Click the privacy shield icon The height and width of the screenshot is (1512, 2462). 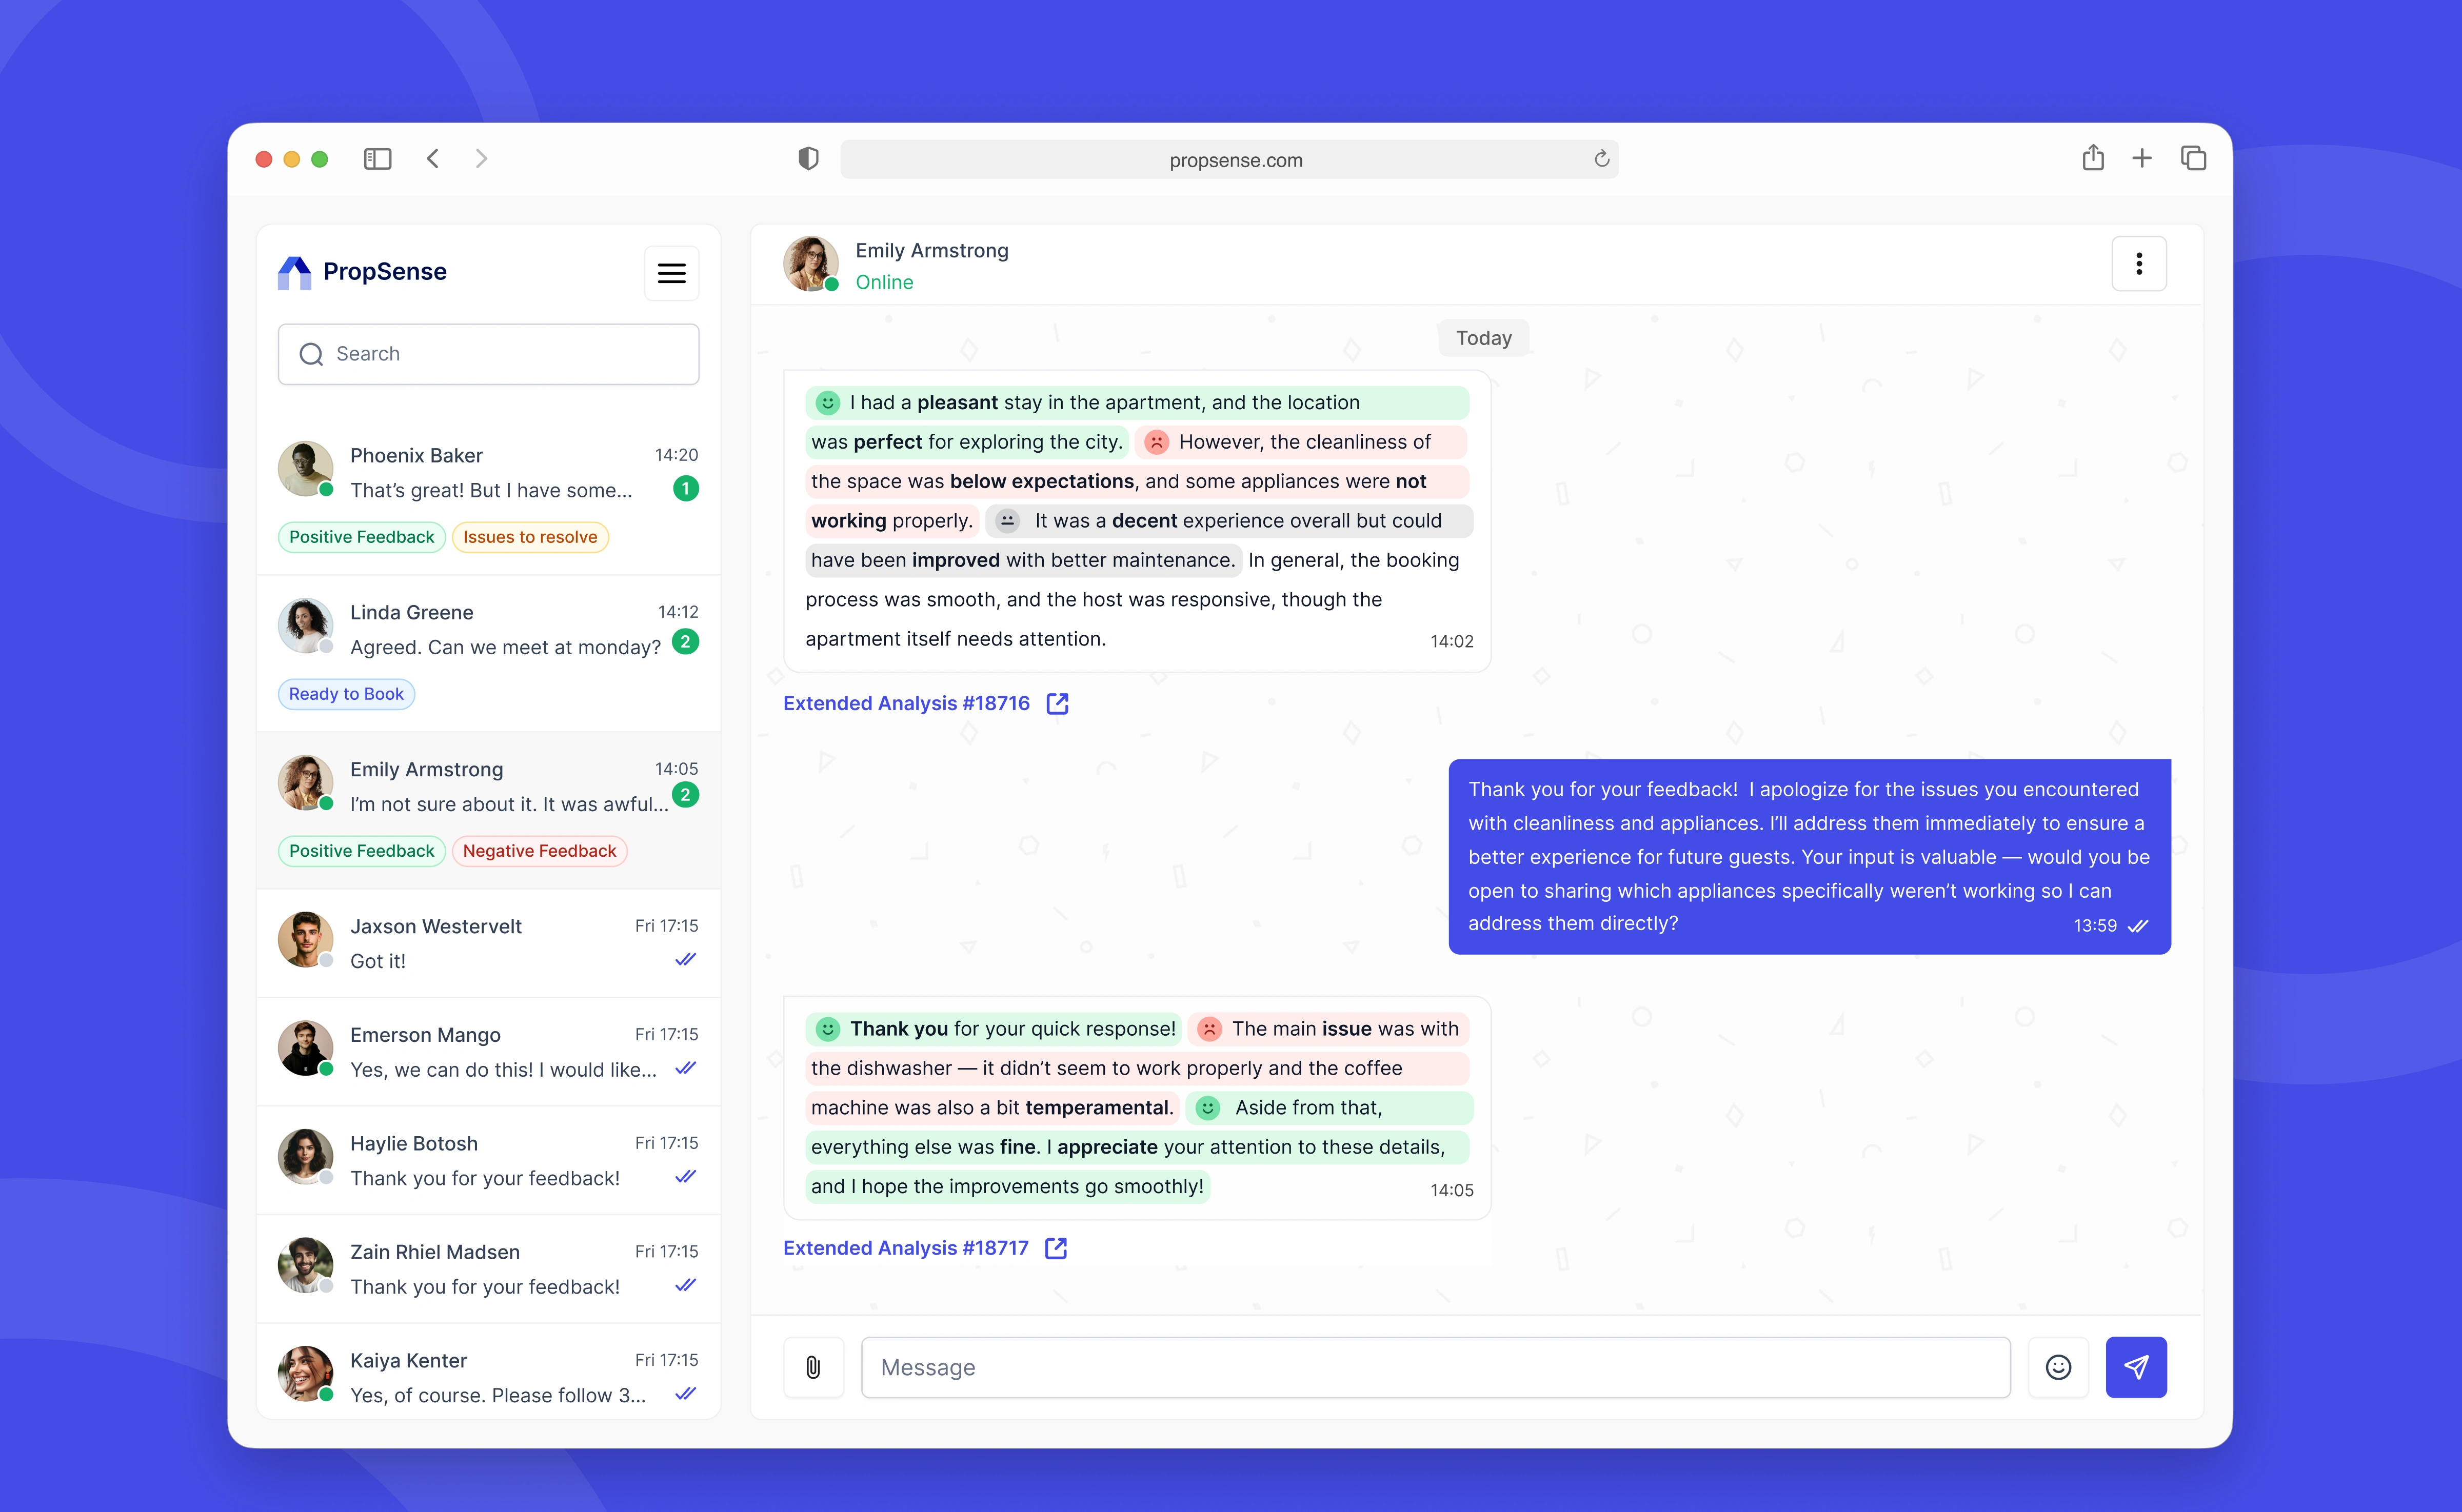[808, 159]
